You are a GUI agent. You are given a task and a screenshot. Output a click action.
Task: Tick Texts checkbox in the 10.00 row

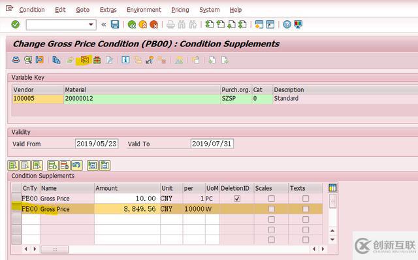pyautogui.click(x=306, y=199)
